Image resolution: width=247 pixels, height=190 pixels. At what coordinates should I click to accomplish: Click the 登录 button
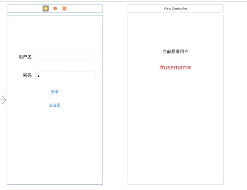click(x=55, y=92)
